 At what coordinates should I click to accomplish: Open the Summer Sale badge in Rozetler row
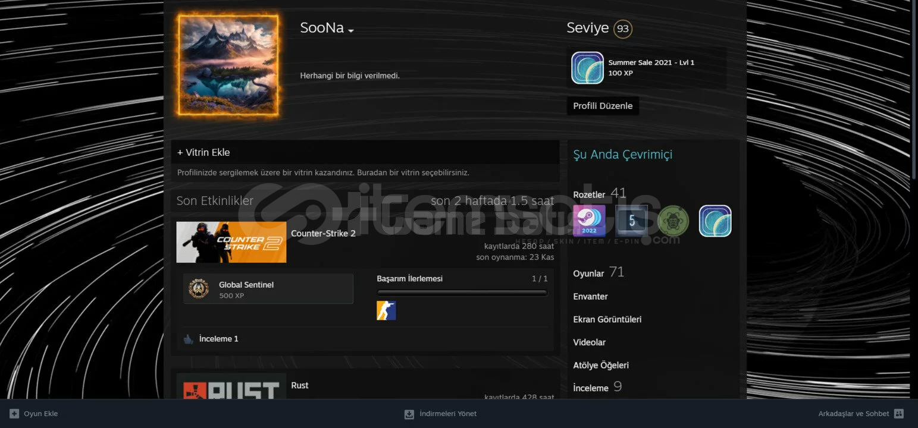[715, 221]
